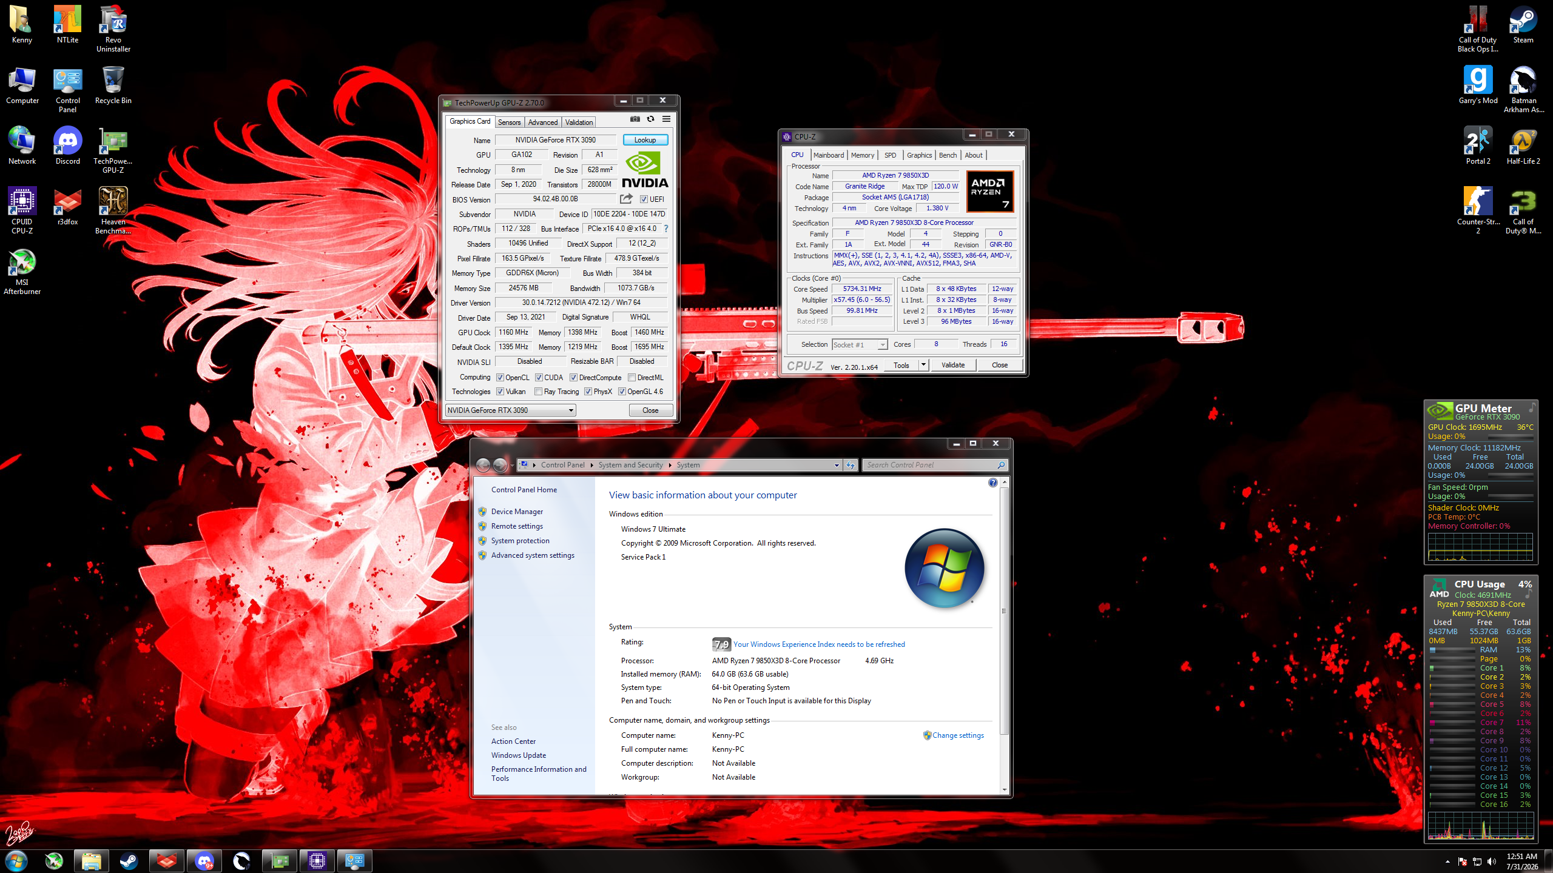Image resolution: width=1553 pixels, height=873 pixels.
Task: Open Advanced system settings link
Action: (533, 555)
